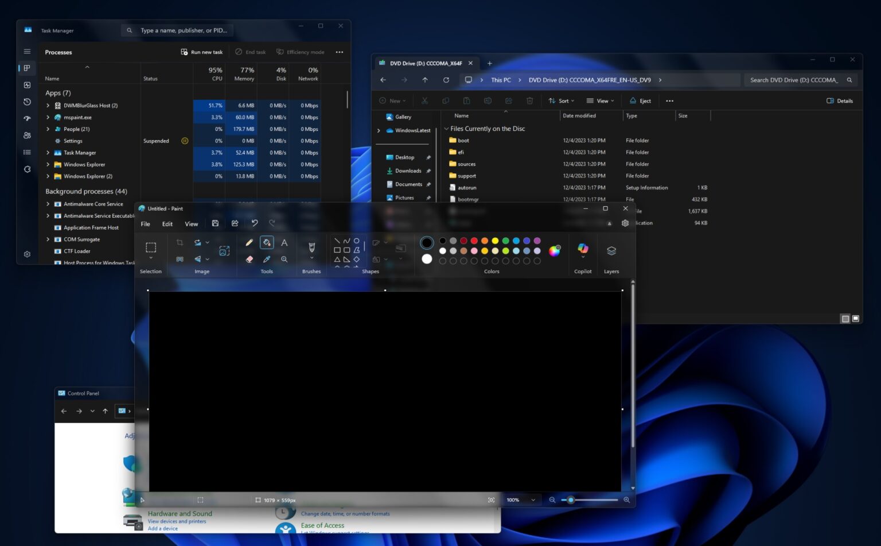This screenshot has height=546, width=881.
Task: Open the View menu in Paint
Action: (x=191, y=224)
